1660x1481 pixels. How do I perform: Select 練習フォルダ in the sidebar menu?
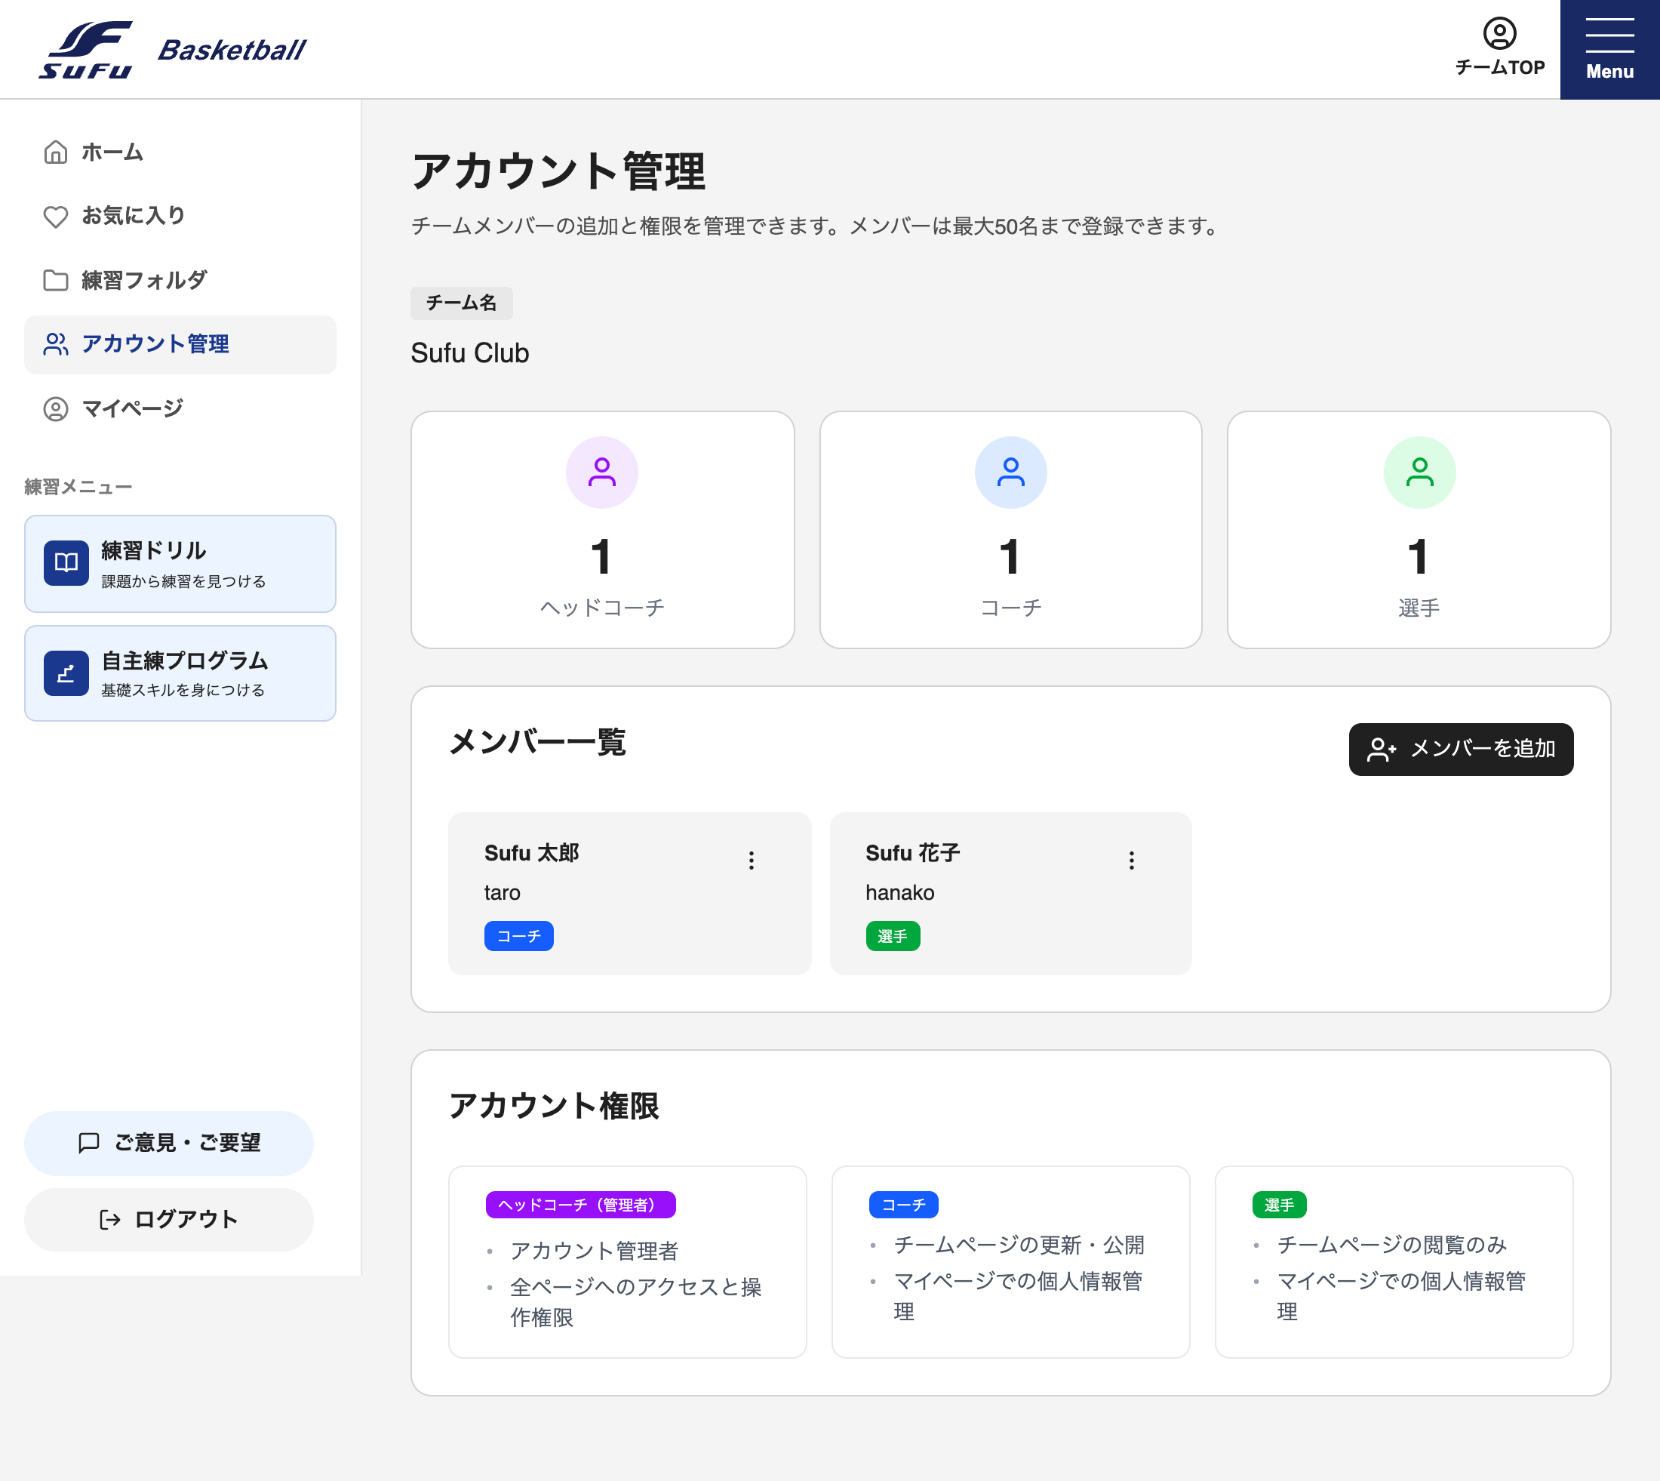(x=146, y=280)
